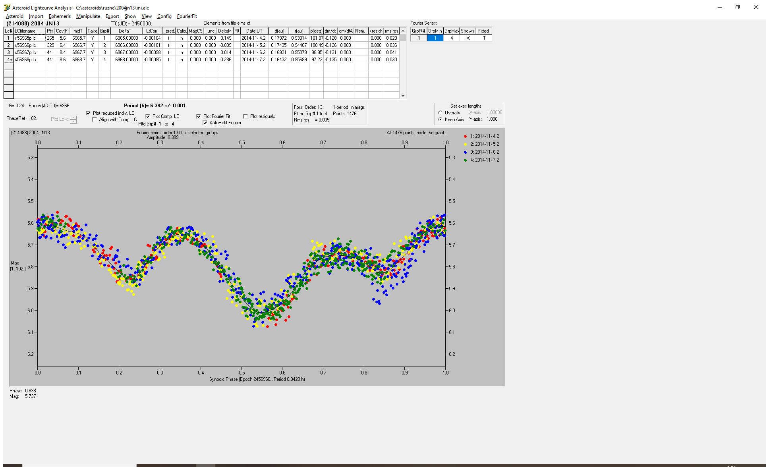
Task: Open the Import menu
Action: (36, 16)
